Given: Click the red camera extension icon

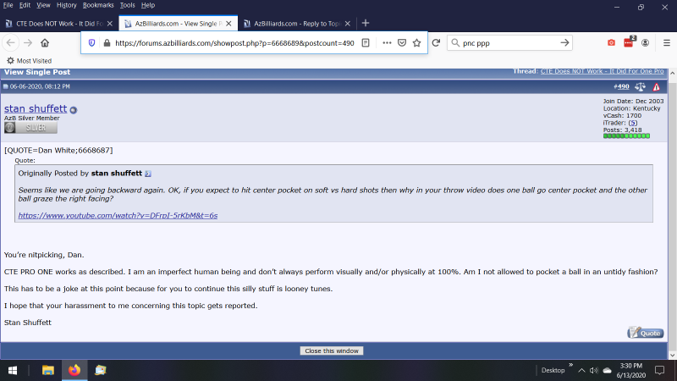Looking at the screenshot, I should 611,42.
